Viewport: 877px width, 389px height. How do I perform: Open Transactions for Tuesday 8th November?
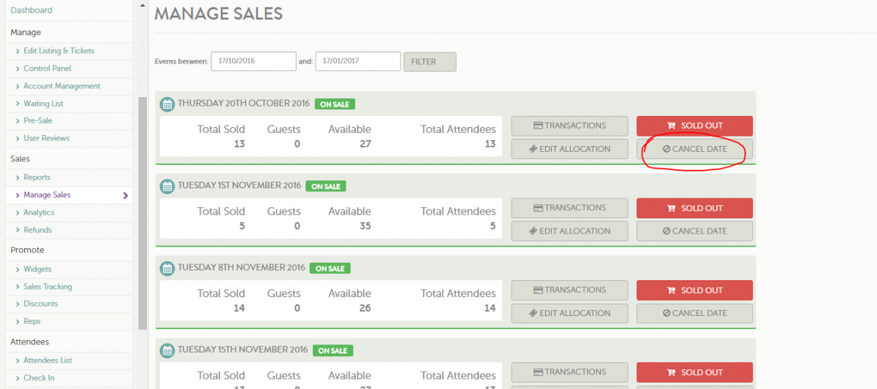pos(569,290)
